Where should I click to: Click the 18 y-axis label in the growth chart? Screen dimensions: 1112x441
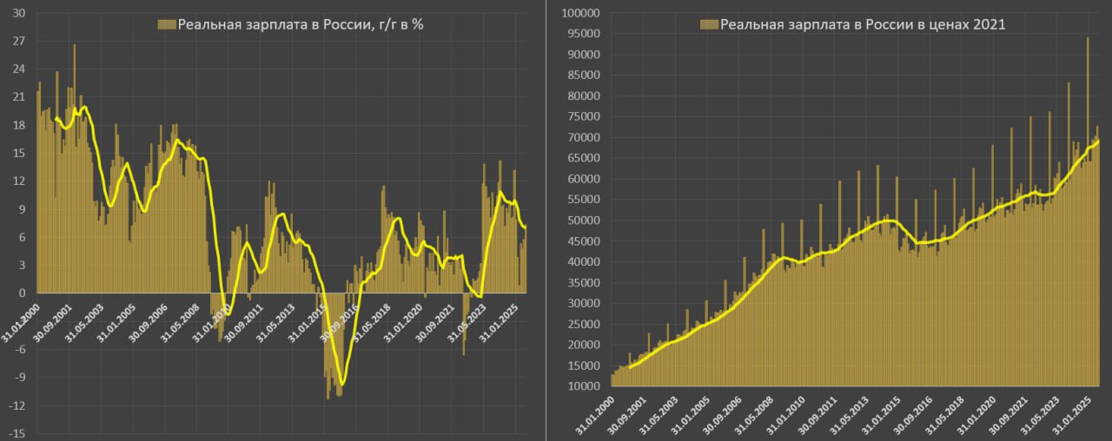(x=18, y=125)
